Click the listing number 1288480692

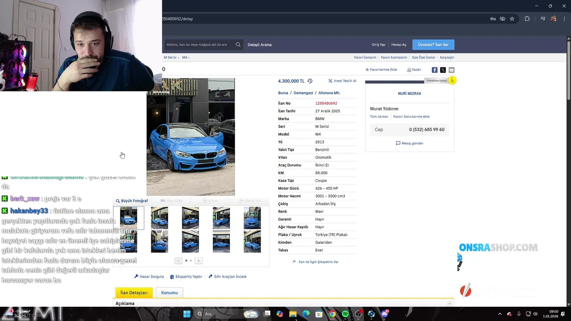tap(326, 103)
